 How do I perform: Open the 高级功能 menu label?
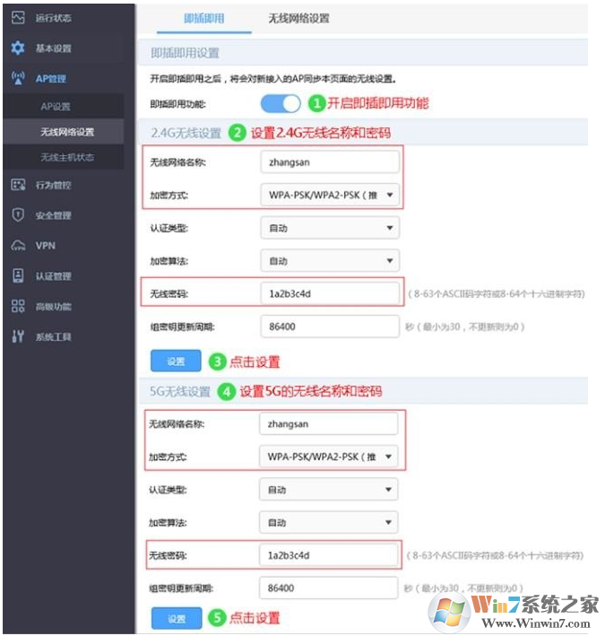54,307
